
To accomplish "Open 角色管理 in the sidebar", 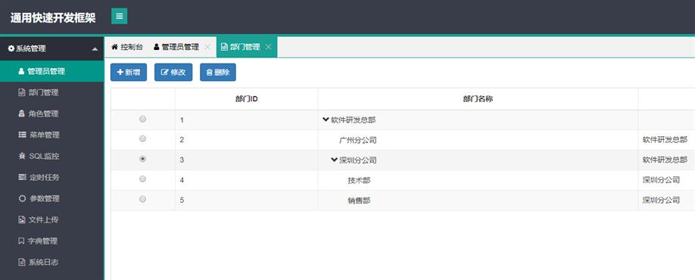I will click(51, 114).
